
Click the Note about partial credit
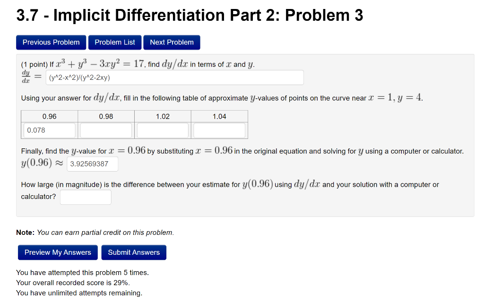[x=94, y=232]
